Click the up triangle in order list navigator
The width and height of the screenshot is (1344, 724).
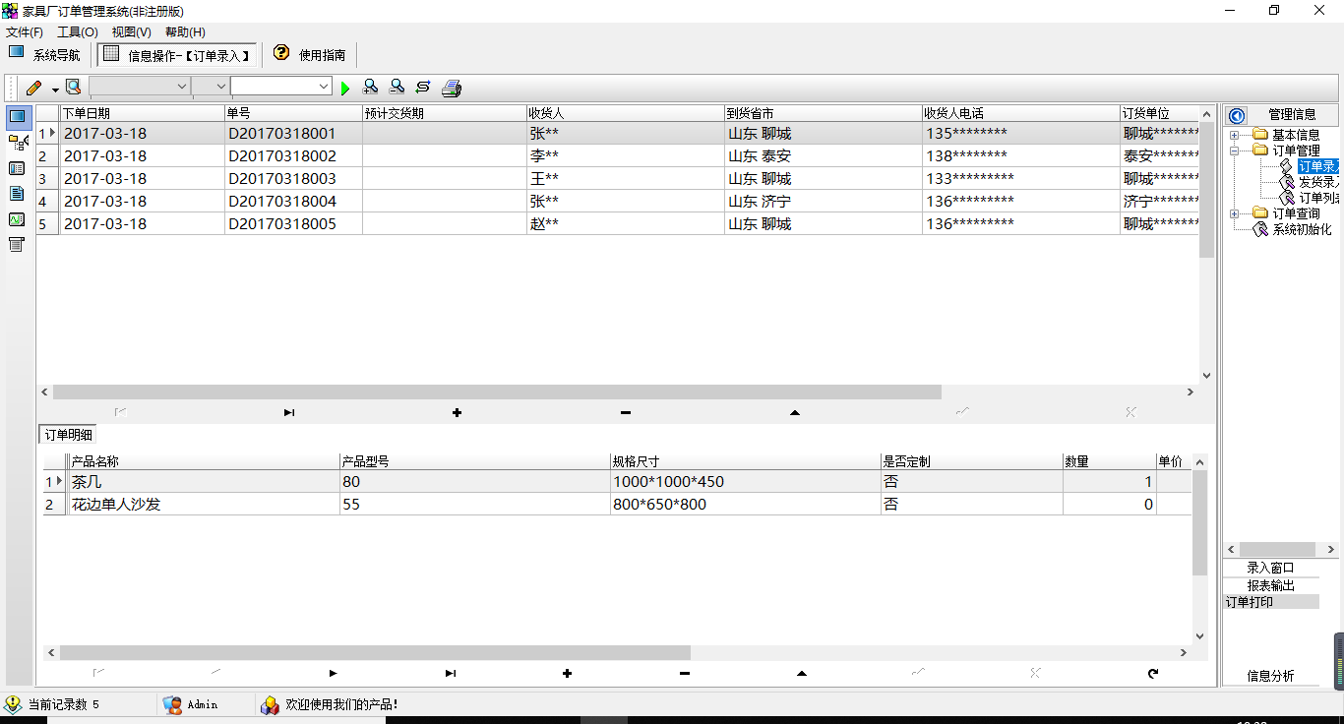pyautogui.click(x=795, y=412)
